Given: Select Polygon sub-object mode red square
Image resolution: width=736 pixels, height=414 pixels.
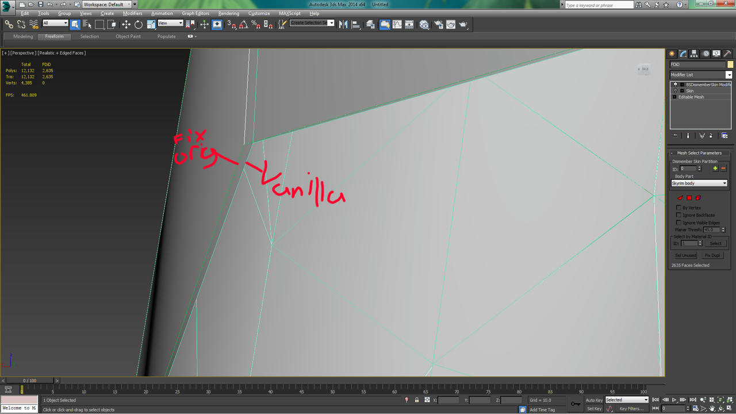Looking at the screenshot, I should 689,198.
